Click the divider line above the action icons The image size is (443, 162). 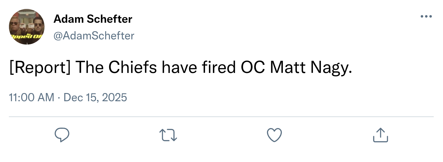[221, 117]
